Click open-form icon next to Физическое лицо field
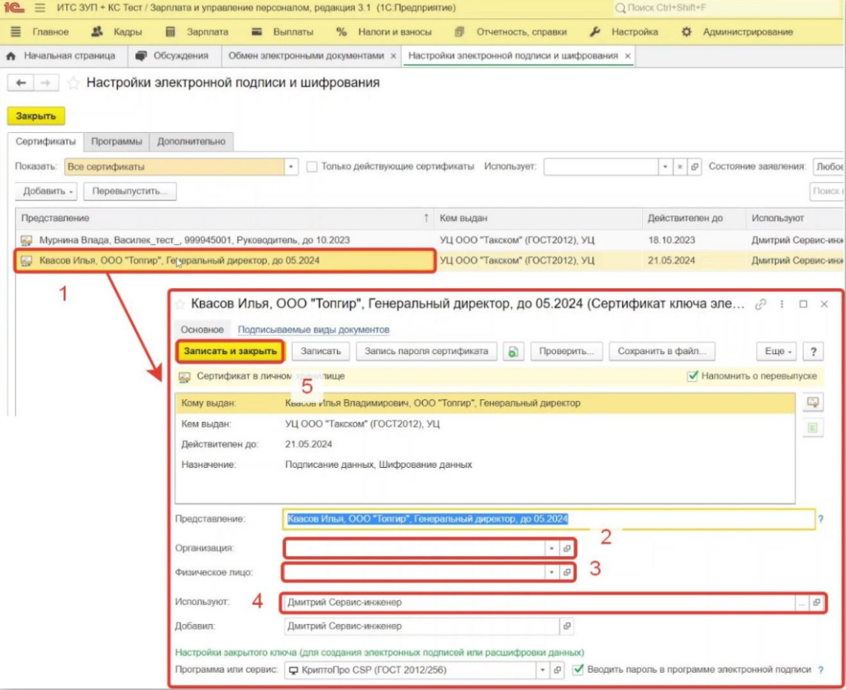The height and width of the screenshot is (690, 846). click(567, 572)
